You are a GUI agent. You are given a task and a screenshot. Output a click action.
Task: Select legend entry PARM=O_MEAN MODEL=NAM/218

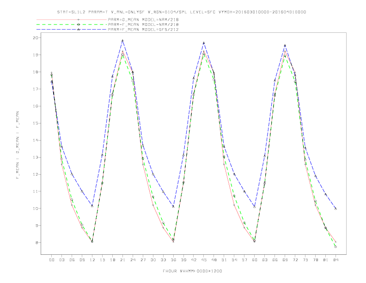pos(143,19)
